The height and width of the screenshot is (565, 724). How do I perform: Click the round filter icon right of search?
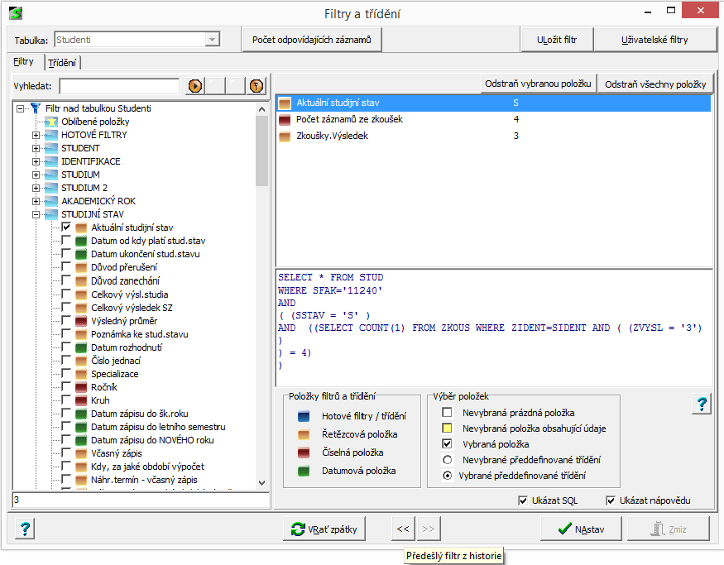pyautogui.click(x=256, y=86)
